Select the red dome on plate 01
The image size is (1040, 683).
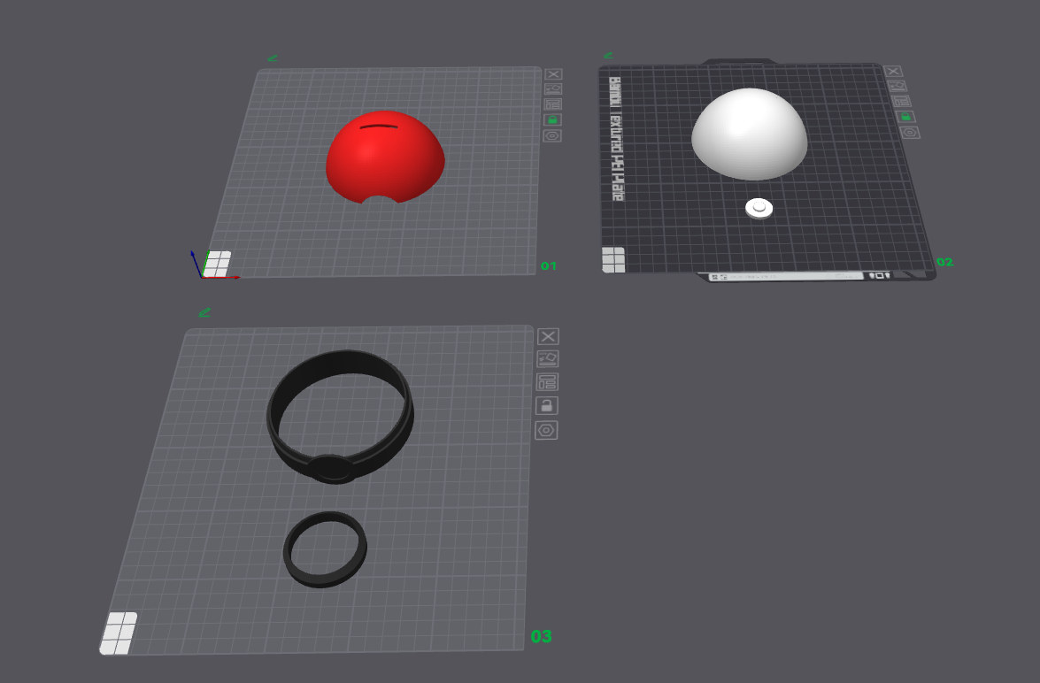click(x=385, y=157)
